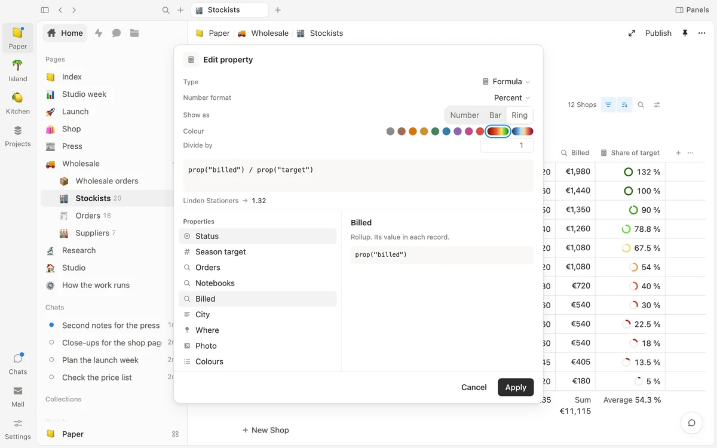The image size is (717, 448).
Task: Add a New Shop row
Action: pyautogui.click(x=265, y=430)
